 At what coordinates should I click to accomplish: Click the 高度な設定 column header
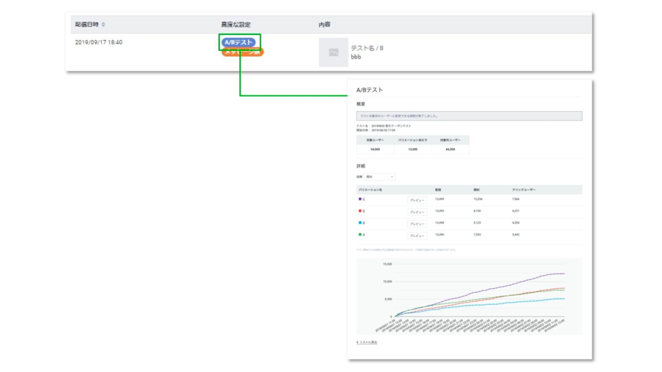(x=236, y=24)
